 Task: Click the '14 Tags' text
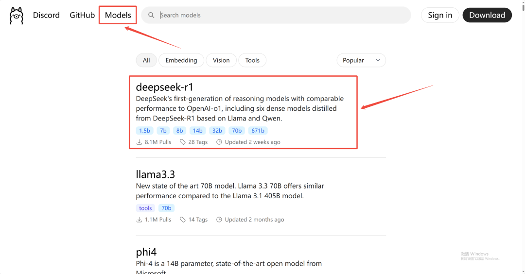[198, 220]
